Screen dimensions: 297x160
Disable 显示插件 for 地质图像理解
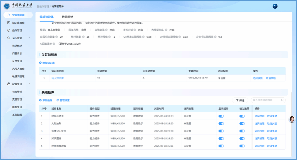(221, 146)
